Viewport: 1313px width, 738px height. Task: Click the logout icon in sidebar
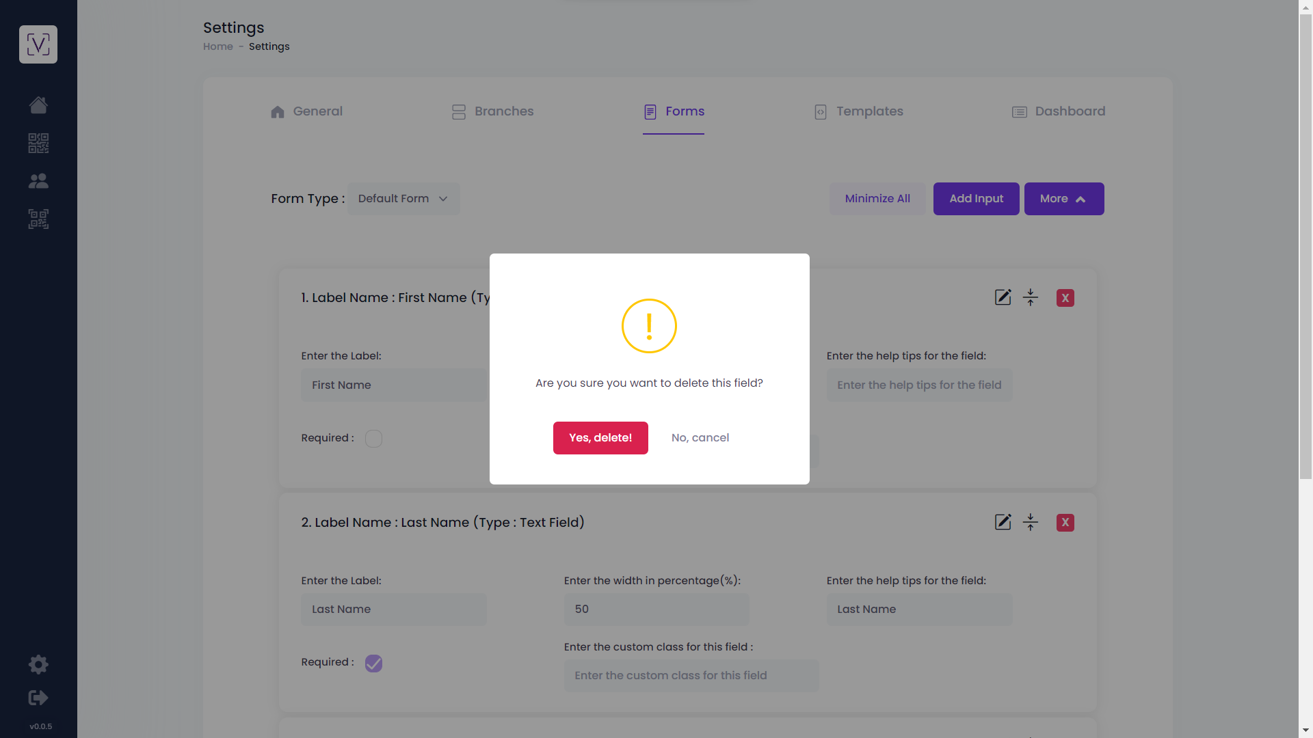pyautogui.click(x=38, y=698)
